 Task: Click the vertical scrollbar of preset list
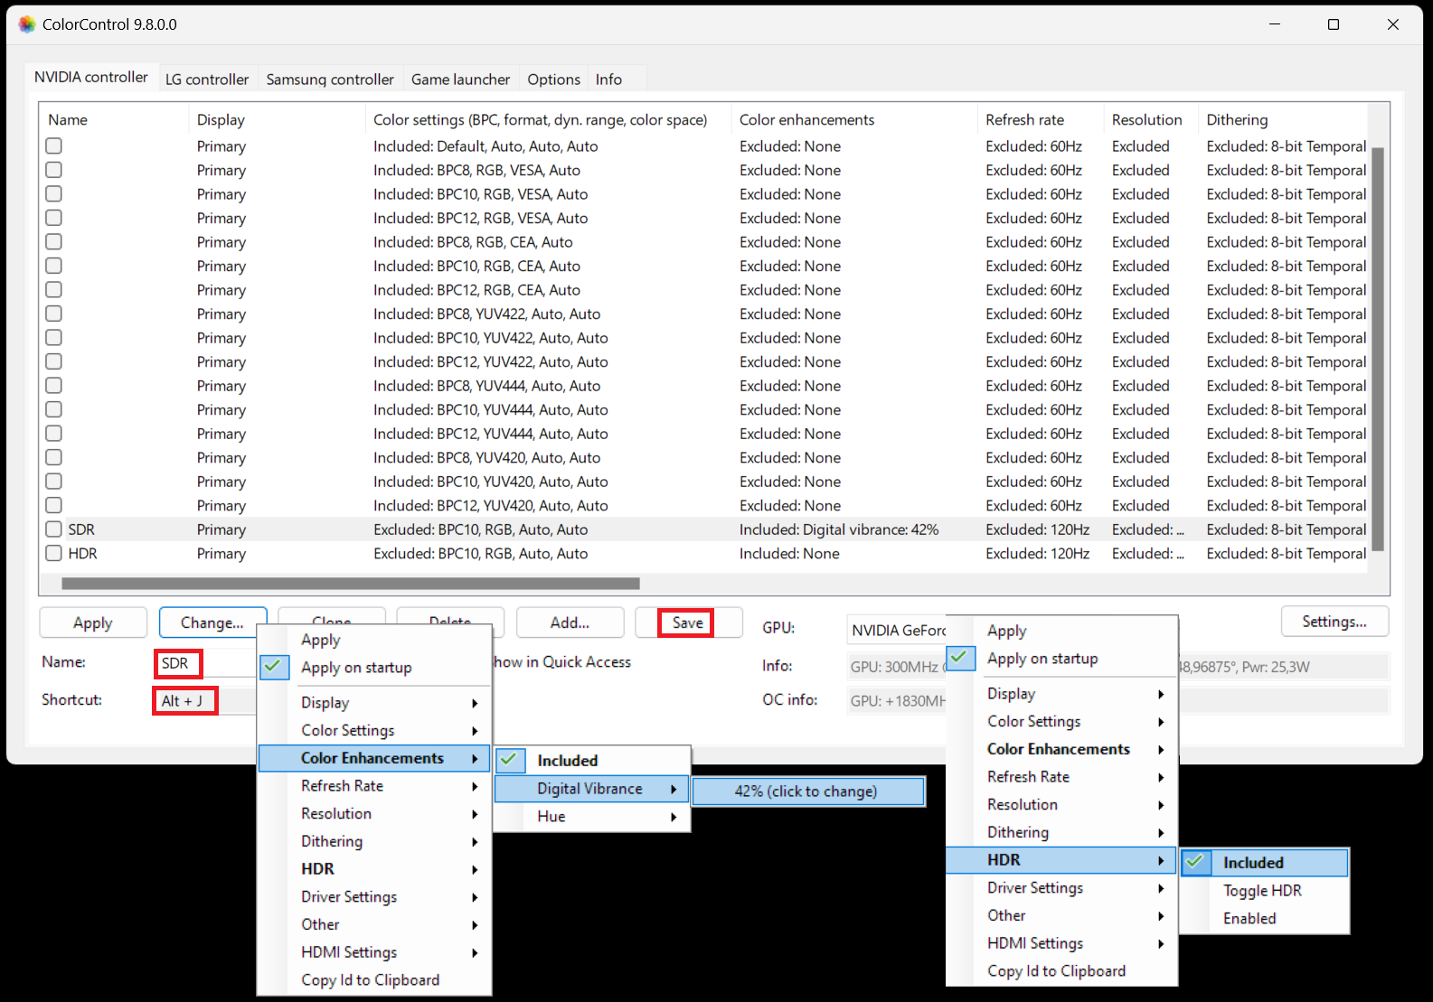tap(1378, 350)
